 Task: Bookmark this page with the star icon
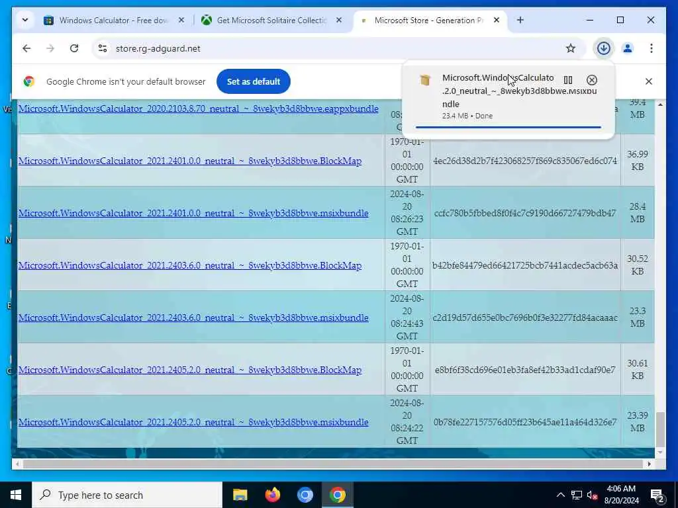[570, 48]
